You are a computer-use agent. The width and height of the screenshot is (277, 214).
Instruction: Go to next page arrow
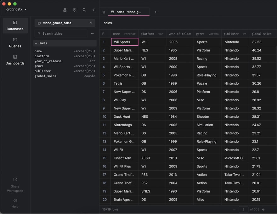tap(263, 209)
